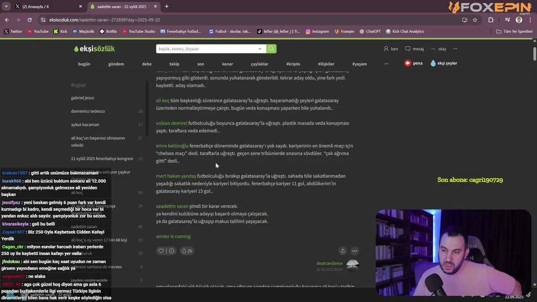Image resolution: width=537 pixels, height=302 pixels.
Task: Select the bugün channel
Action: tap(84, 64)
